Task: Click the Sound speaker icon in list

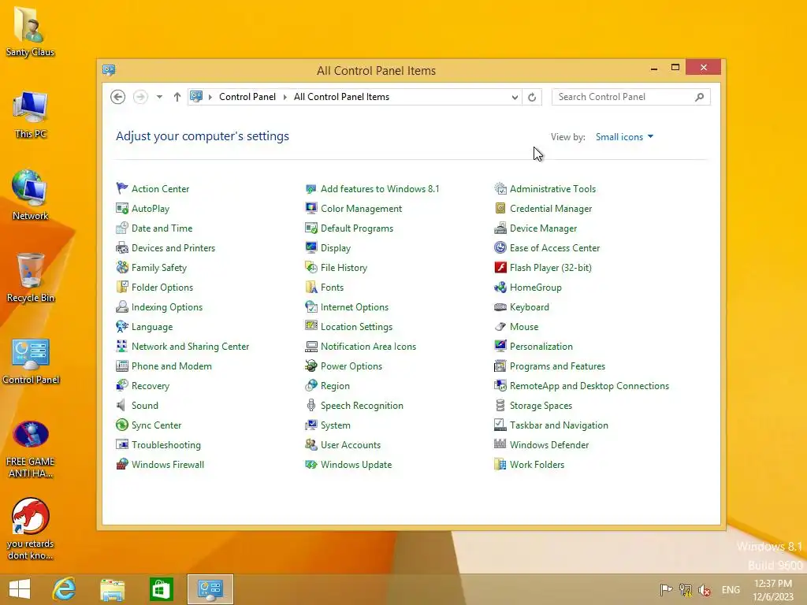Action: click(x=122, y=406)
